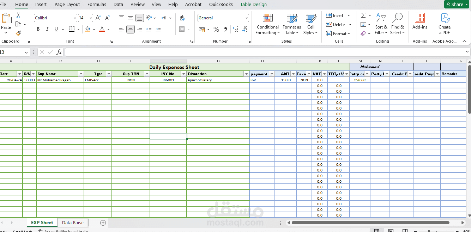This screenshot has width=471, height=232.
Task: Click the Decrease Decimal icon
Action: coord(244,29)
